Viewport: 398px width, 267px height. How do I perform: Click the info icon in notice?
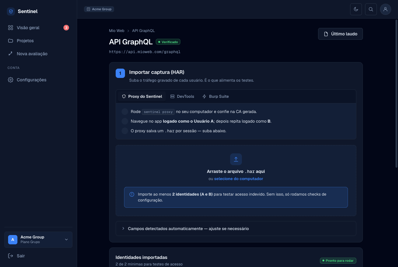coord(132,194)
